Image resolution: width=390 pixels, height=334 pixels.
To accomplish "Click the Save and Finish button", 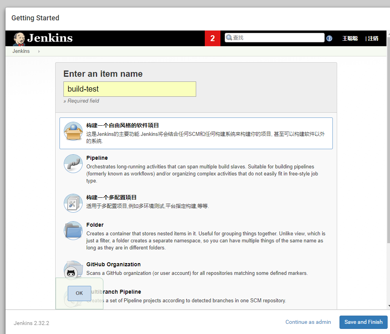I will (x=363, y=322).
